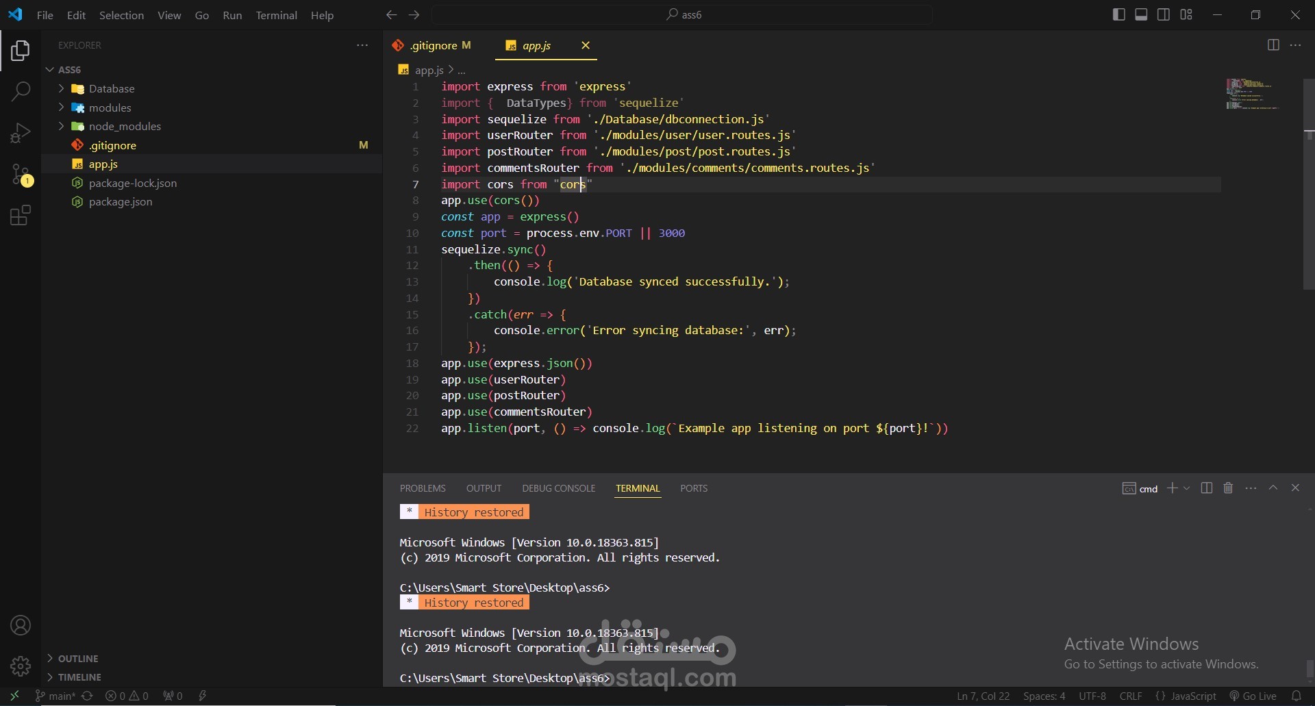1315x706 pixels.
Task: Kill terminal with the trash icon
Action: pos(1228,488)
